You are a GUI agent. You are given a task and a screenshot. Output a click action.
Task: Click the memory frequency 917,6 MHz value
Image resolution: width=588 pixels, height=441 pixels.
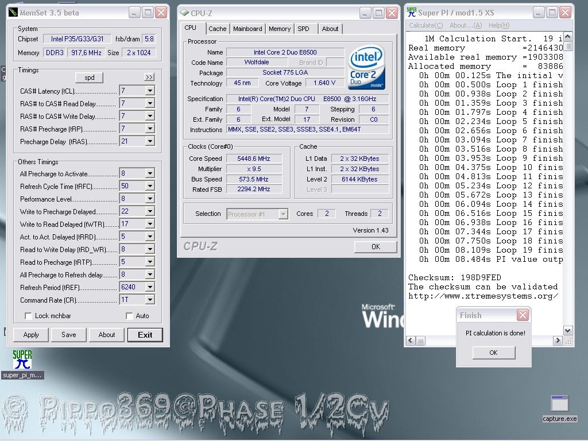point(86,53)
